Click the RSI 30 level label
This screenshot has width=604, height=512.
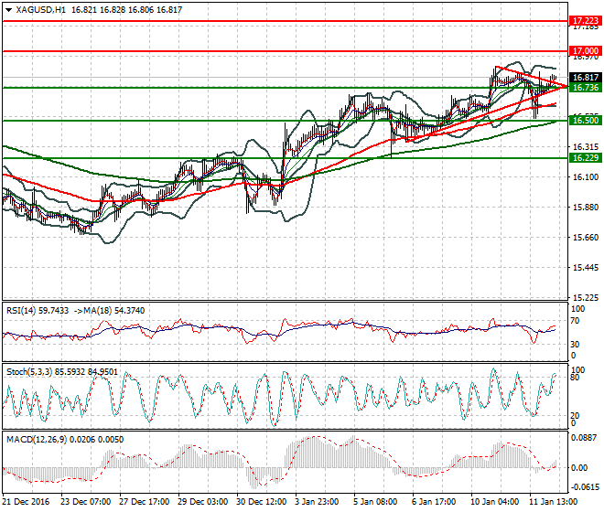pos(575,344)
